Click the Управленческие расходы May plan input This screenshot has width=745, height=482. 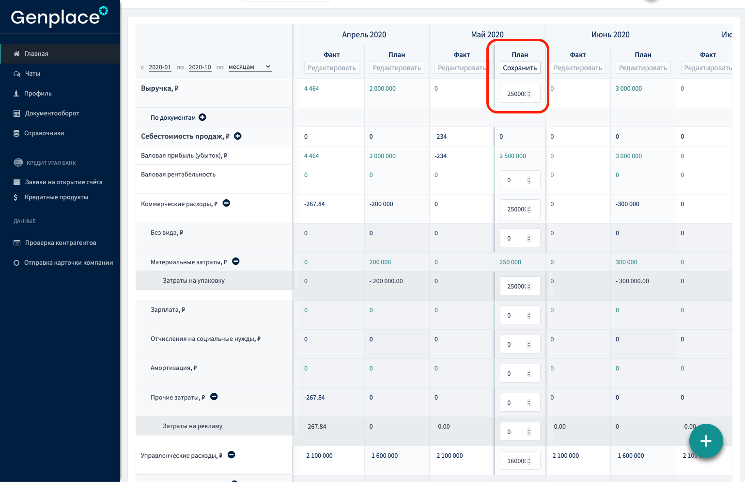(520, 461)
